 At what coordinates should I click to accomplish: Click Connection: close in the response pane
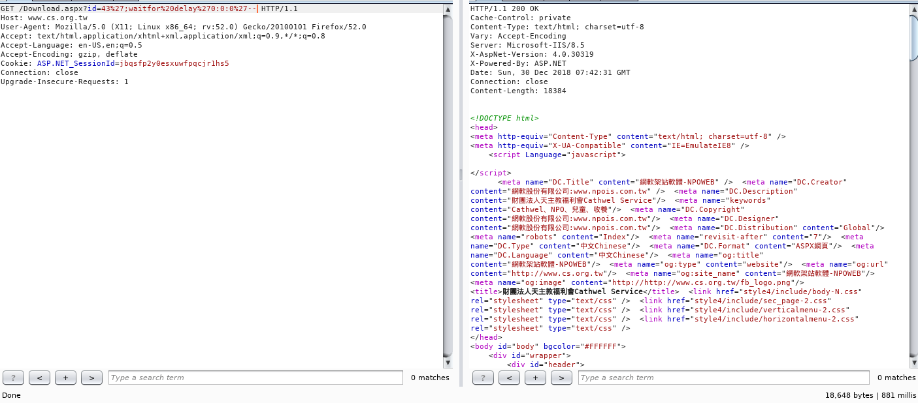click(509, 82)
